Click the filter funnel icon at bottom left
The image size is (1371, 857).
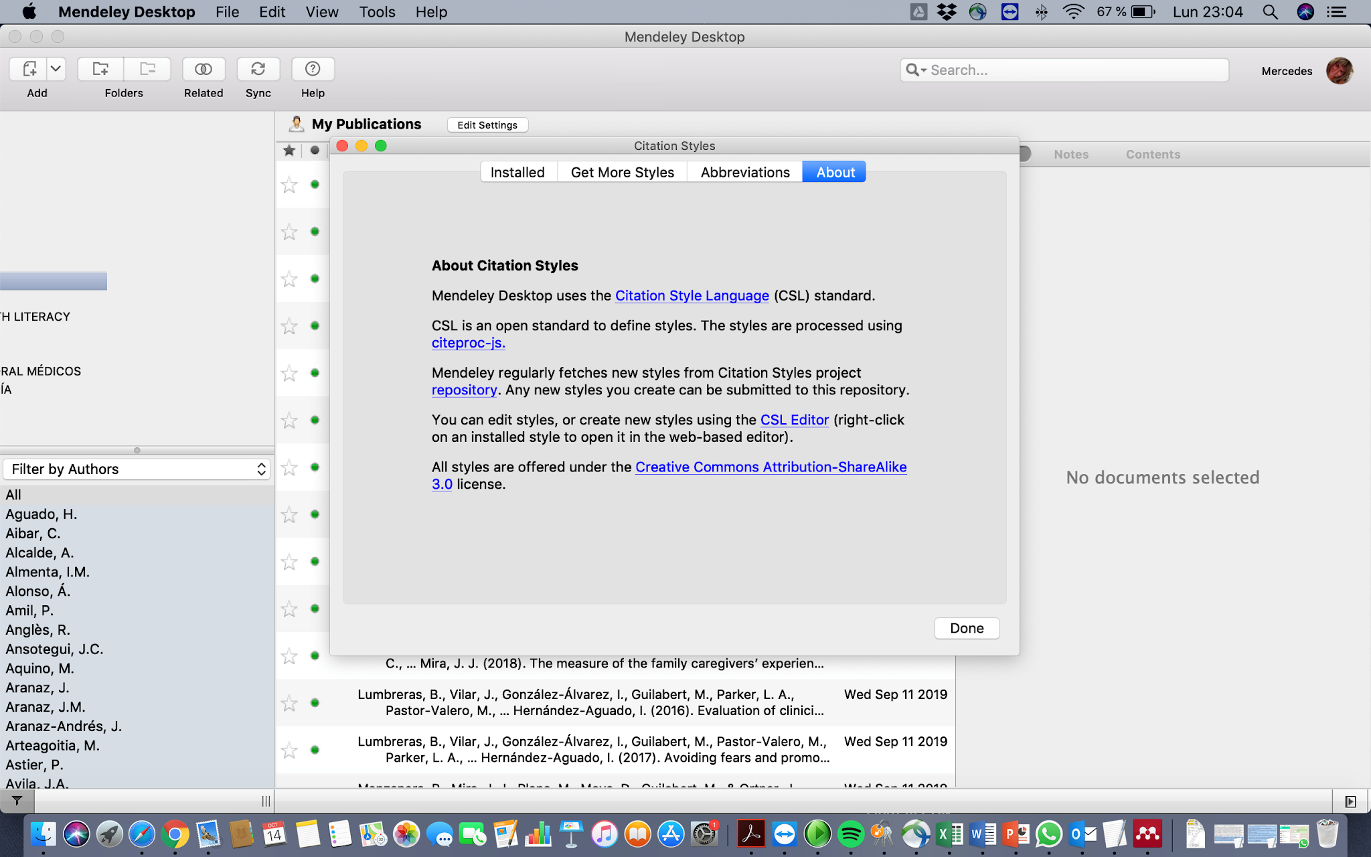pyautogui.click(x=17, y=801)
